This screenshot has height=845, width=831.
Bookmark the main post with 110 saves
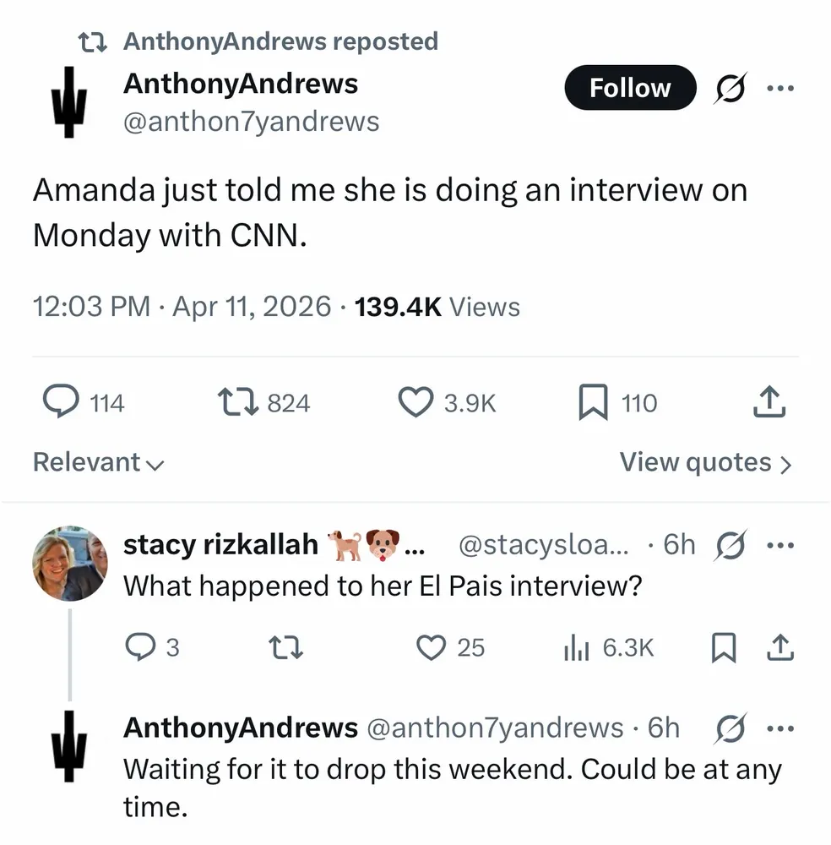[x=594, y=403]
